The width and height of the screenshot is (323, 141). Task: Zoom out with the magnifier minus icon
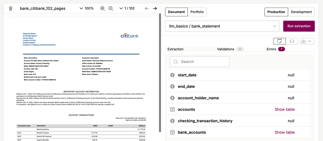(111, 8)
